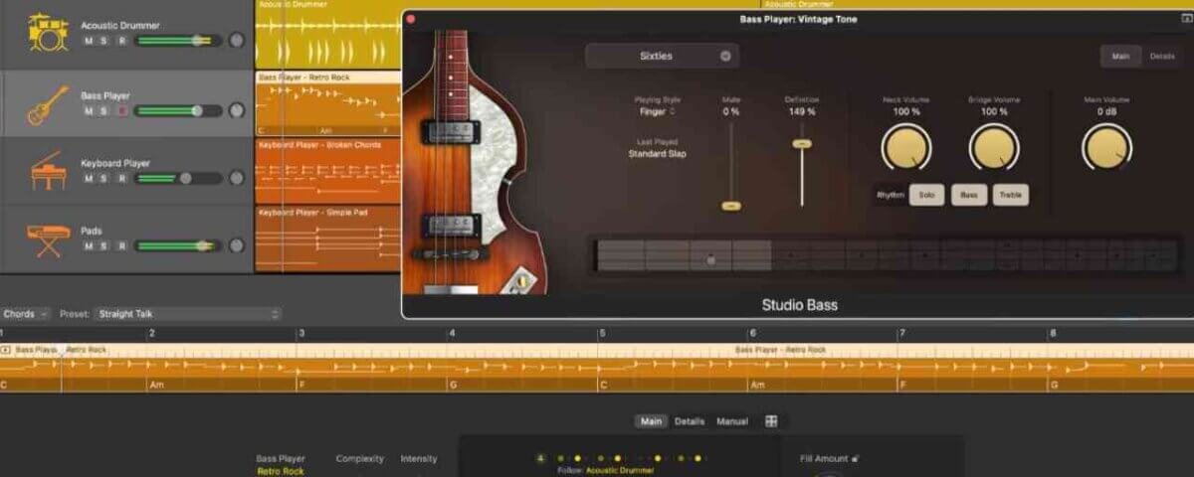Select the Rhythm pickup button
The width and height of the screenshot is (1194, 477).
(x=891, y=196)
